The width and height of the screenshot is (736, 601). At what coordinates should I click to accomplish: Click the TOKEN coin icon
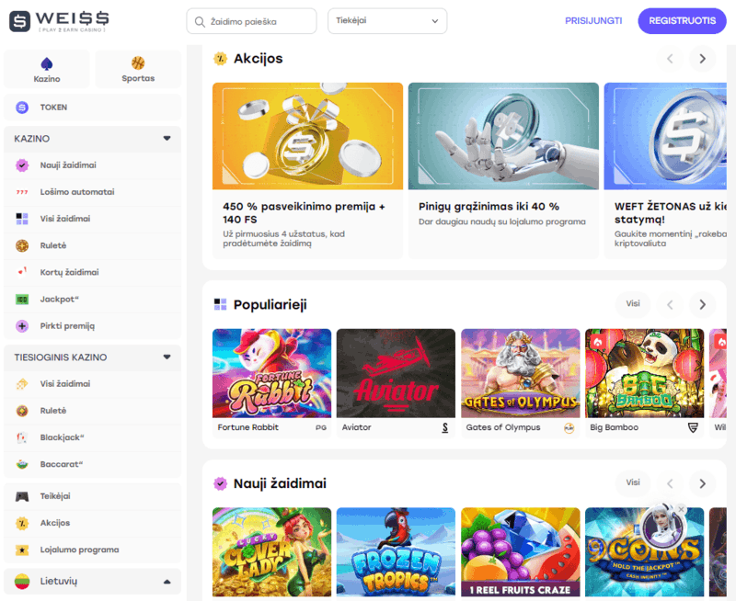(22, 108)
